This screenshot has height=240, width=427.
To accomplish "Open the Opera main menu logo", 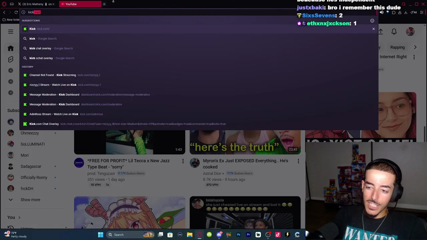I will pyautogui.click(x=4, y=4).
